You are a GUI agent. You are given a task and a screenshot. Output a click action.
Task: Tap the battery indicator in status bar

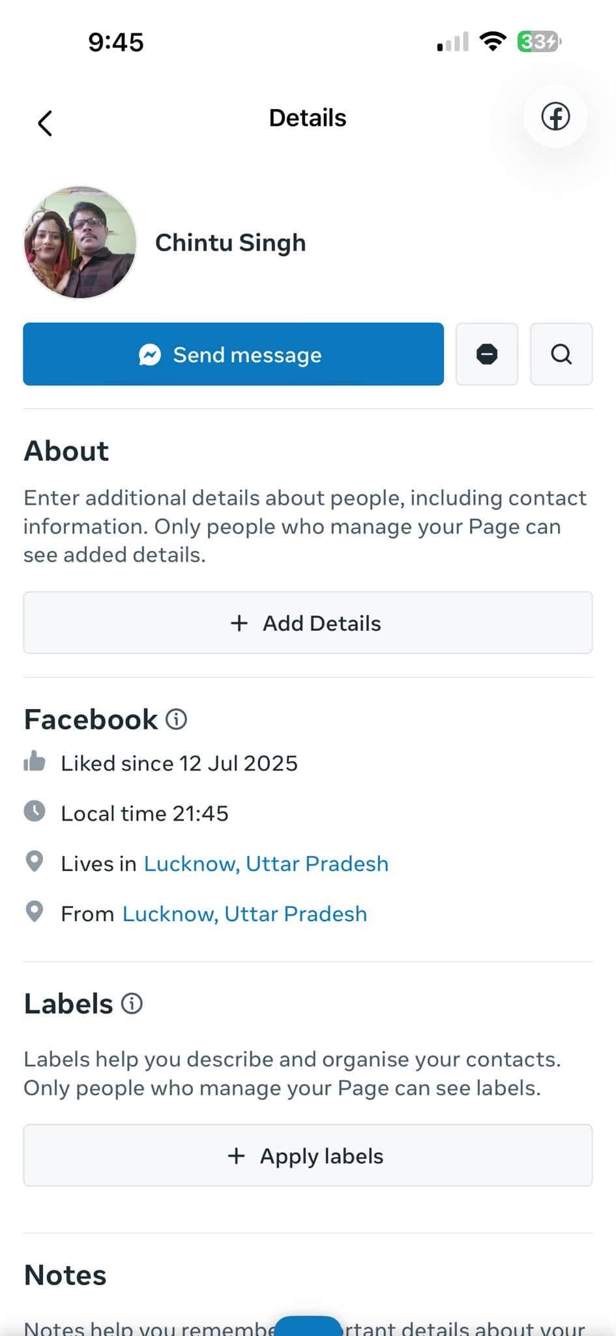pos(539,42)
